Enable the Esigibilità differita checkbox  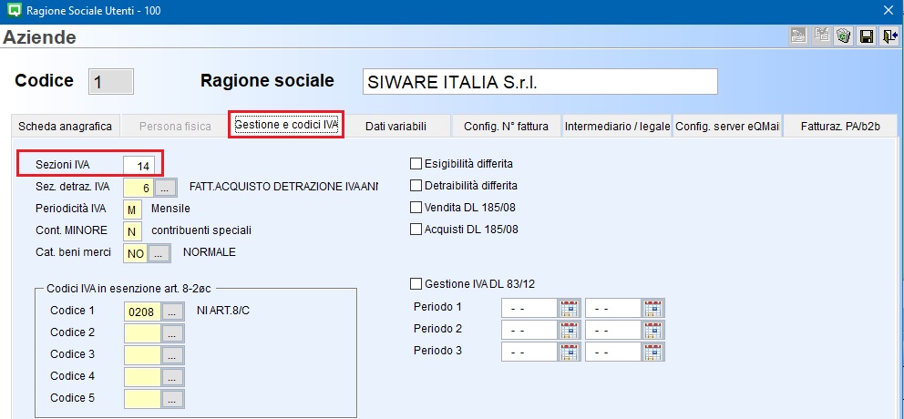[x=416, y=164]
